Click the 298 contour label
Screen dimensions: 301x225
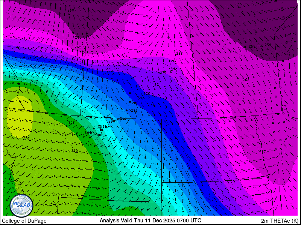pos(100,130)
